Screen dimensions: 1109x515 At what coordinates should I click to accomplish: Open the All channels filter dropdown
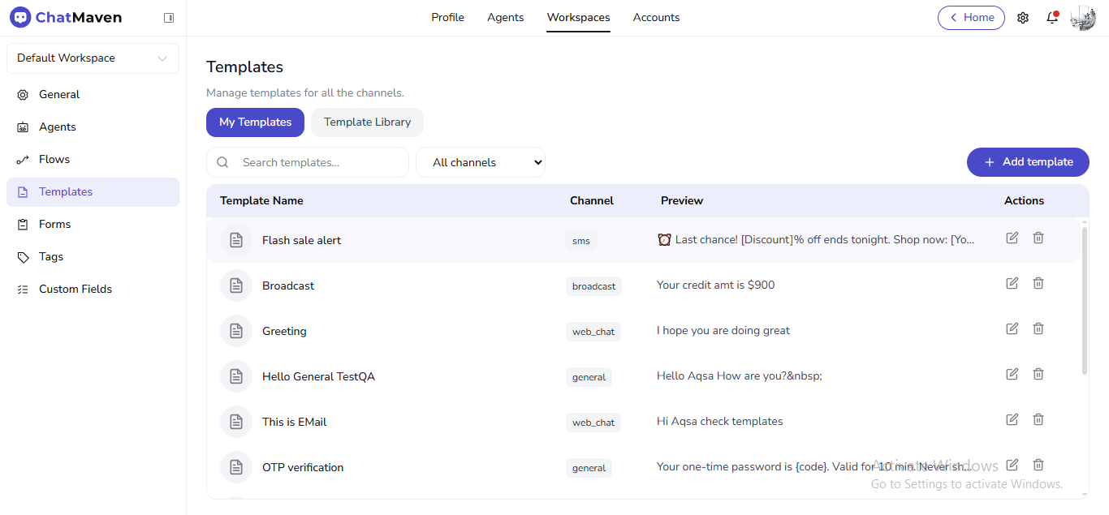coord(480,162)
